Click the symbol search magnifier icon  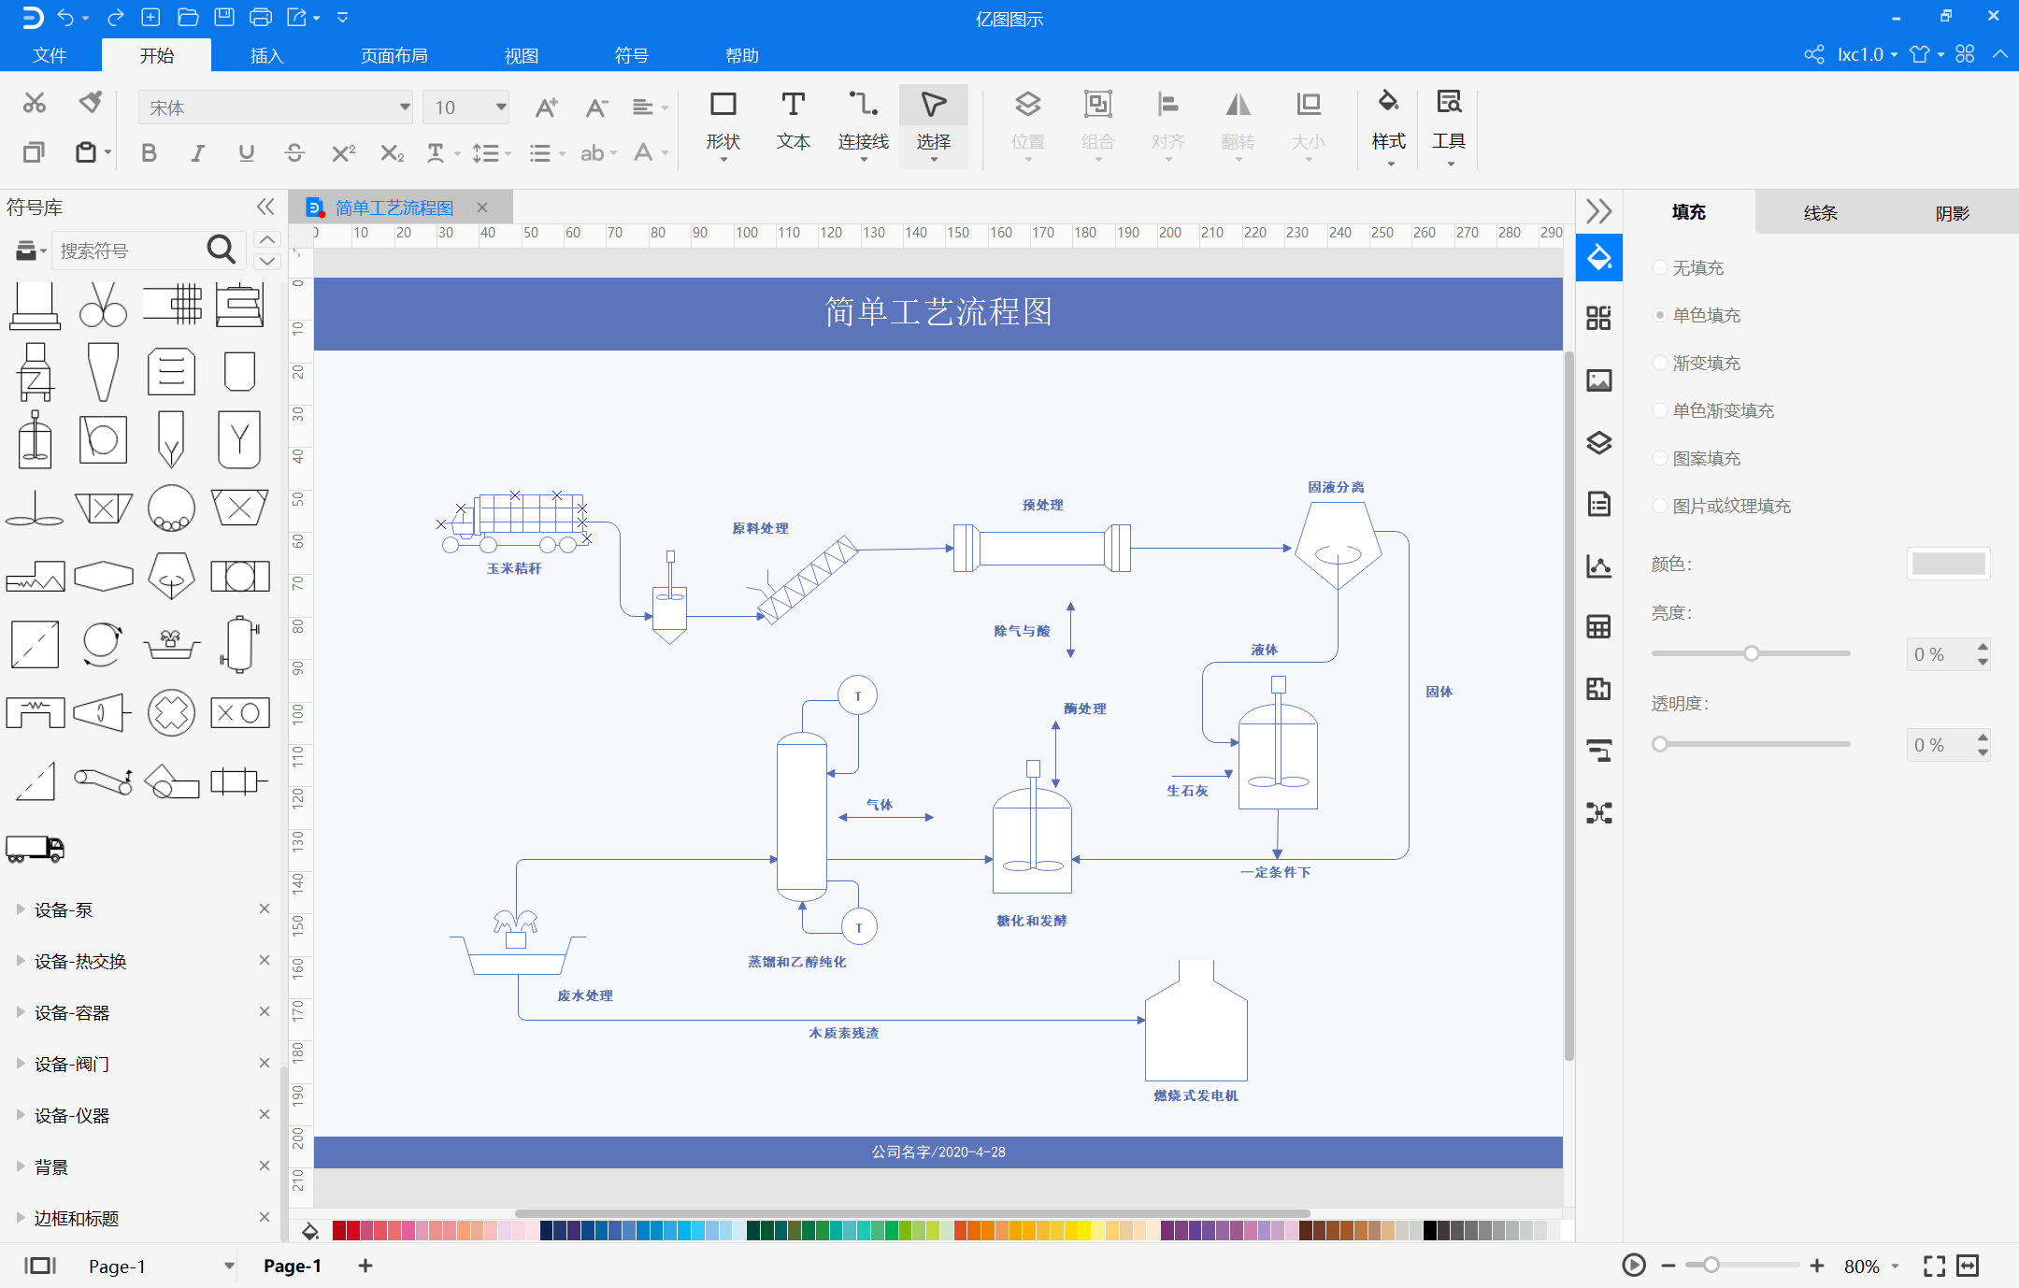[221, 250]
